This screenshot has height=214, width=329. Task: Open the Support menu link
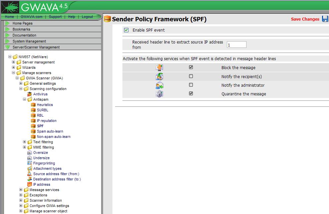click(x=55, y=17)
